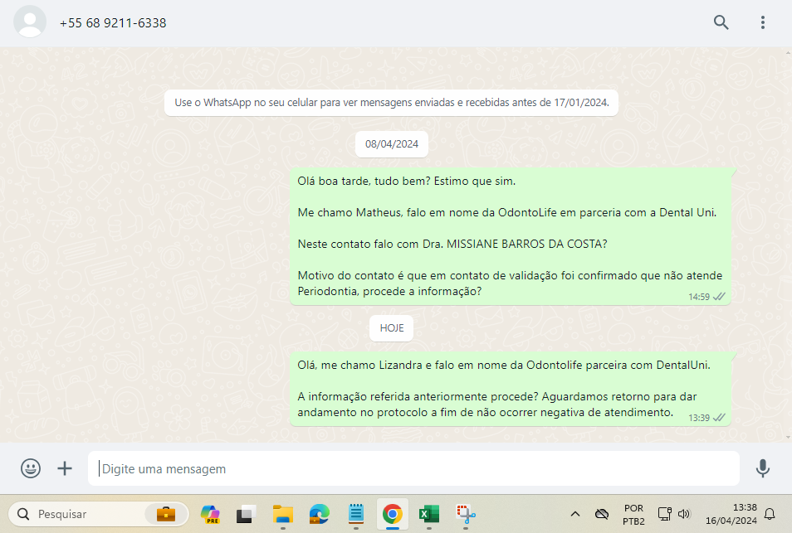This screenshot has width=792, height=533.
Task: Open the chat options three-dot menu
Action: click(762, 22)
